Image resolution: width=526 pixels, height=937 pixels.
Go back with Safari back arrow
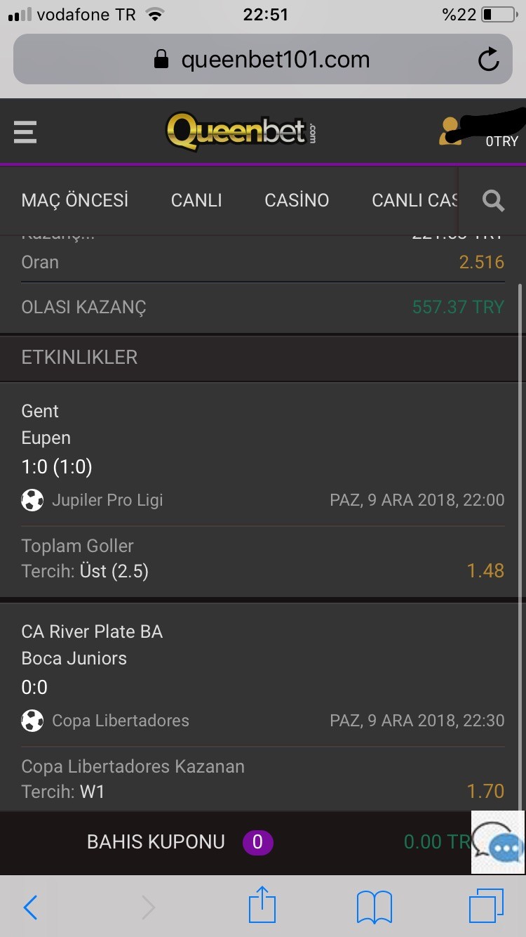30,907
